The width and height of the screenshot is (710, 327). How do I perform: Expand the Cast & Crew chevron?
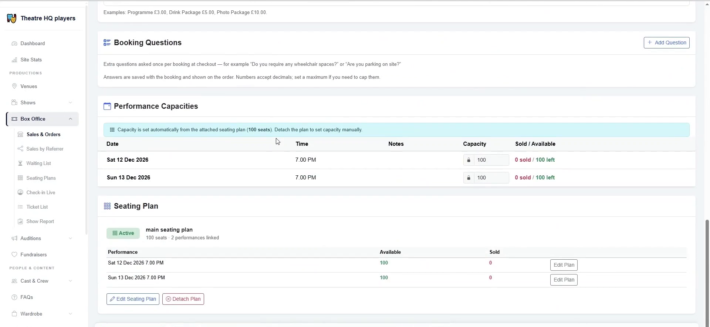tap(70, 281)
